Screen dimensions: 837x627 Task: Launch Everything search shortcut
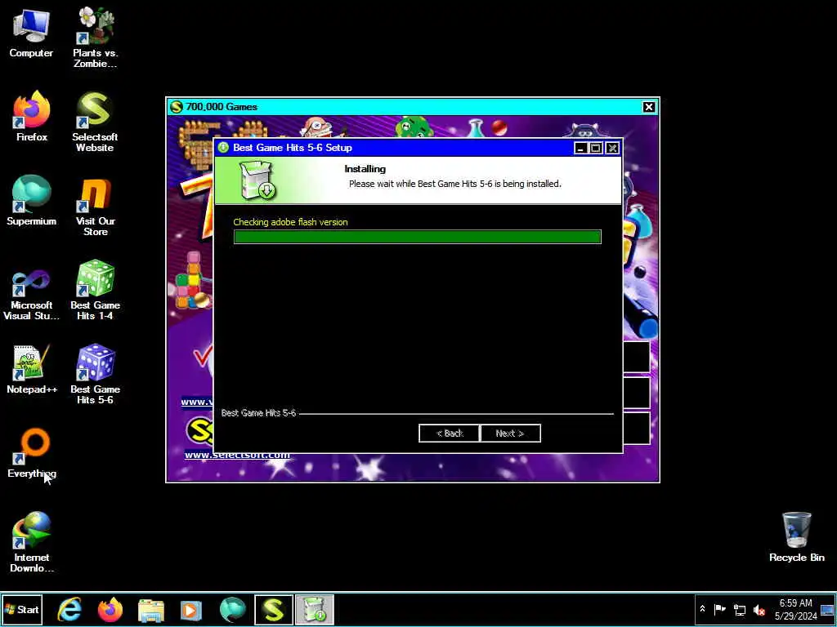tap(32, 453)
